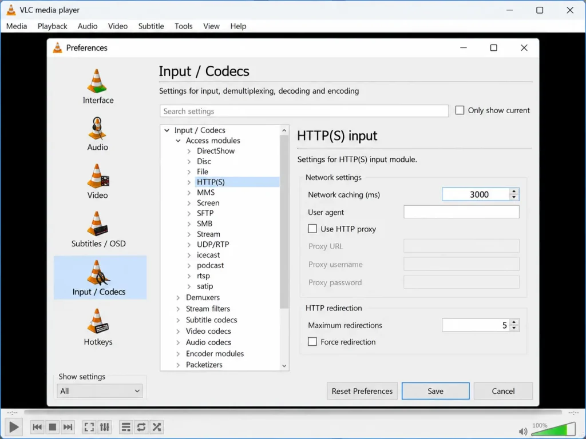This screenshot has height=439, width=586.
Task: Click the VLC cone in main title bar
Action: point(11,10)
